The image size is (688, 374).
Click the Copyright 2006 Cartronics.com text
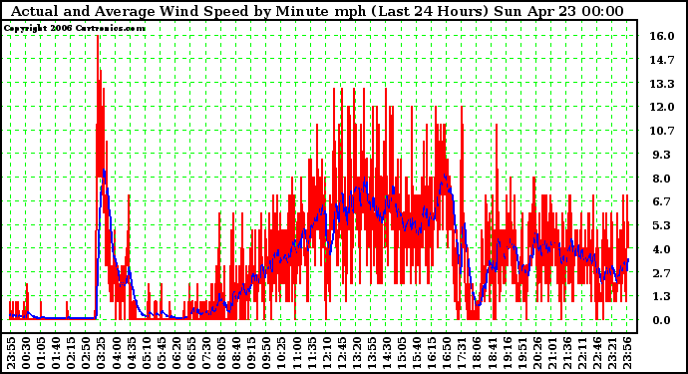pyautogui.click(x=74, y=28)
